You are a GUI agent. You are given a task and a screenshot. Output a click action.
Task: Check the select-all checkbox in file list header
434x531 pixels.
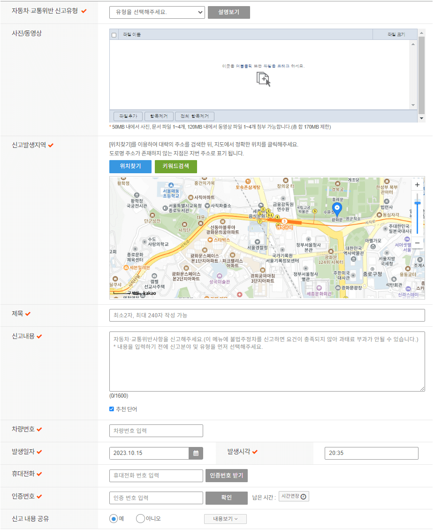point(114,34)
